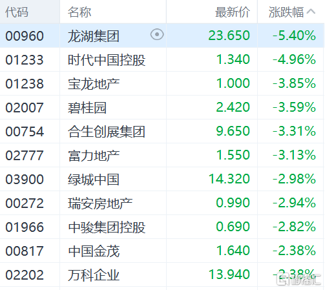Click change value -5.40%
This screenshot has width=325, height=290.
pyautogui.click(x=294, y=36)
